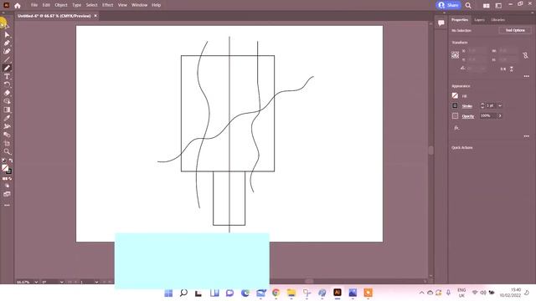Screen dimensions: 536x301
Task: Open the Effect menu
Action: 107,5
